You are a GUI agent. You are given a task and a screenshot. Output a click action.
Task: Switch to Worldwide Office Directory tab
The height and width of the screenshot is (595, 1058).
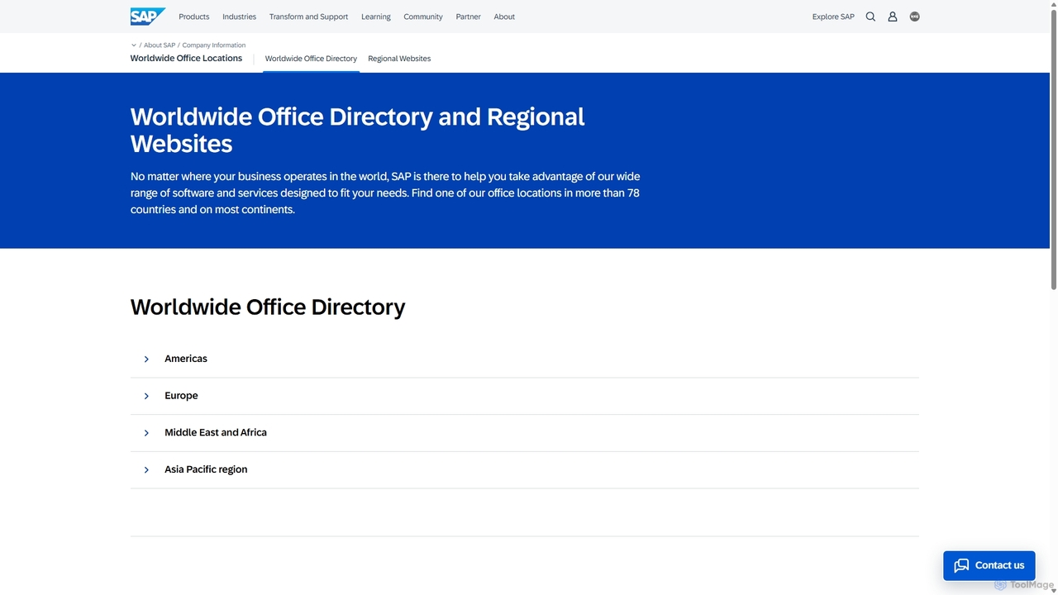click(311, 59)
